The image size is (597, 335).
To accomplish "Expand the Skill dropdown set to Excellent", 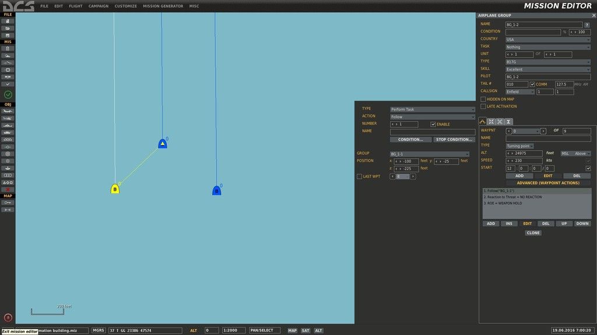I will pyautogui.click(x=547, y=69).
